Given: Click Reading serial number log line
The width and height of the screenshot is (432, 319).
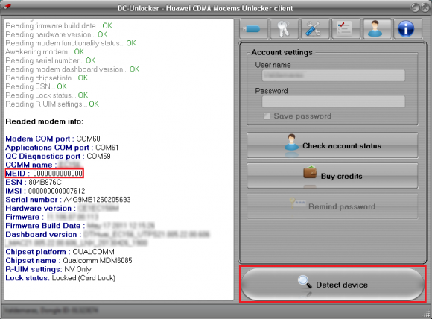Looking at the screenshot, I should coord(51,60).
